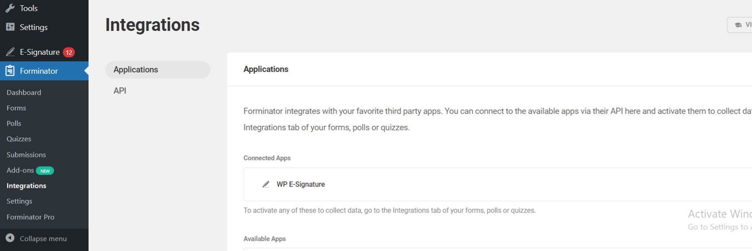Click the green NEW badge beside Add-ons

(45, 171)
